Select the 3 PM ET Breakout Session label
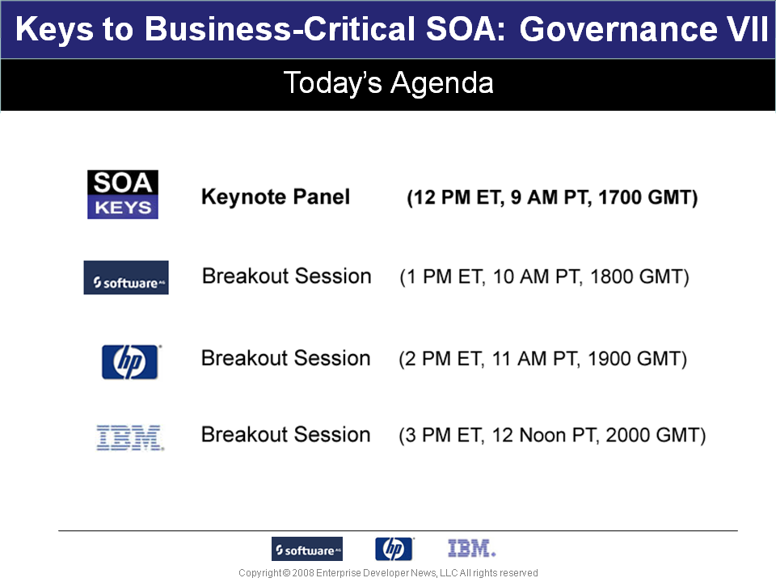The image size is (776, 582). pyautogui.click(x=285, y=435)
